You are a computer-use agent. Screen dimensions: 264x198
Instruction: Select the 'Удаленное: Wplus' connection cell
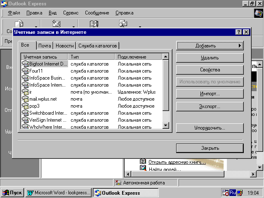tap(137, 92)
